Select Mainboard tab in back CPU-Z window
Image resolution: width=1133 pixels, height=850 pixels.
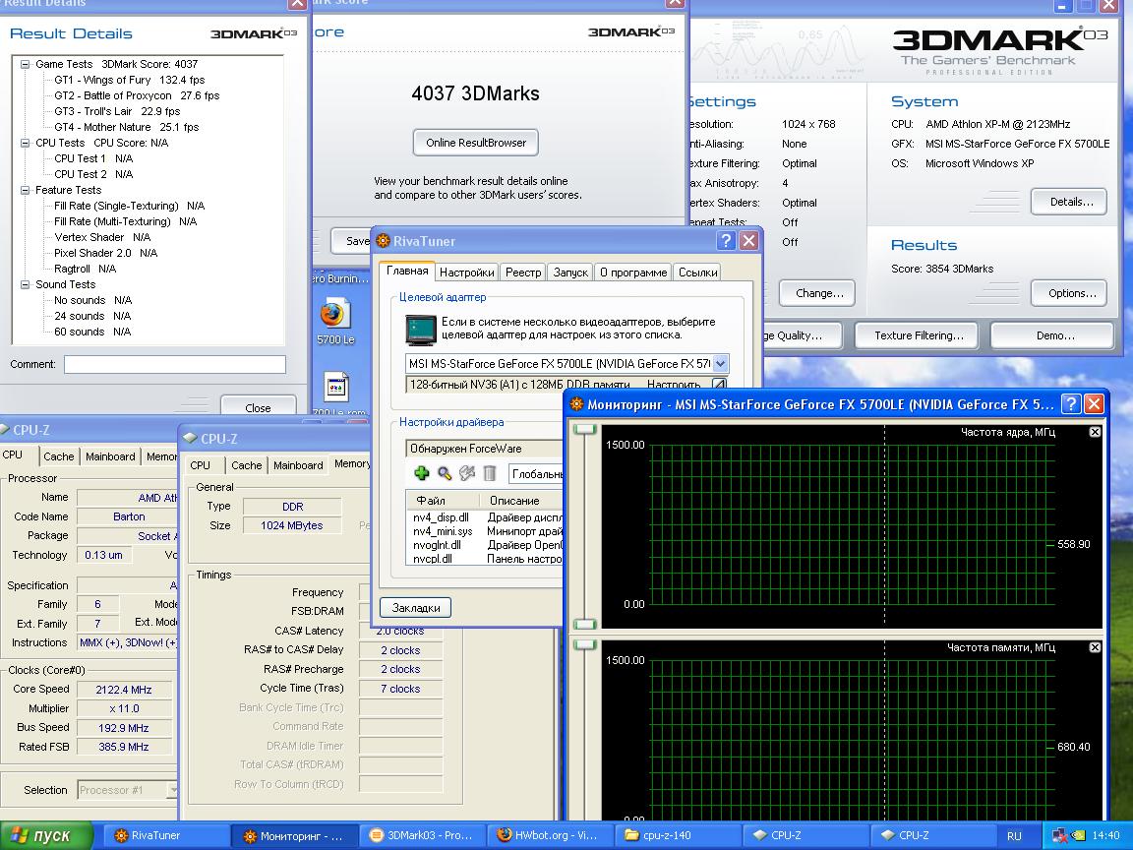[x=110, y=456]
